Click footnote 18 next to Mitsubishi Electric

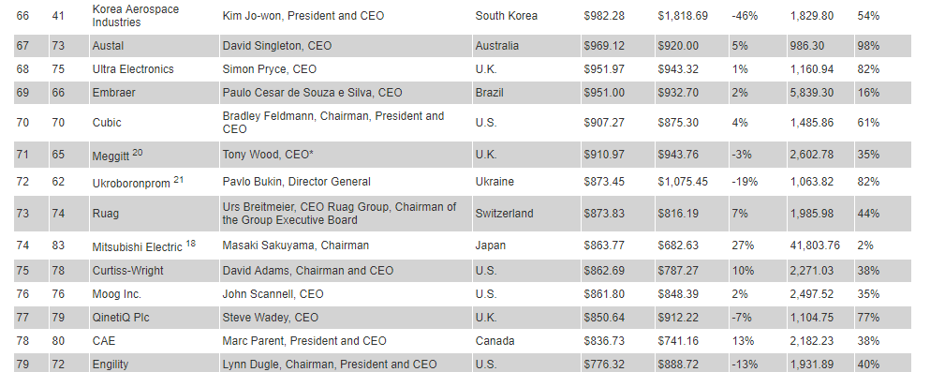tap(190, 244)
